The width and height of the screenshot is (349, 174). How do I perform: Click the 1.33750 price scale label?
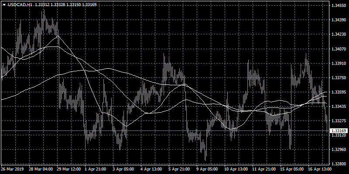point(339,77)
